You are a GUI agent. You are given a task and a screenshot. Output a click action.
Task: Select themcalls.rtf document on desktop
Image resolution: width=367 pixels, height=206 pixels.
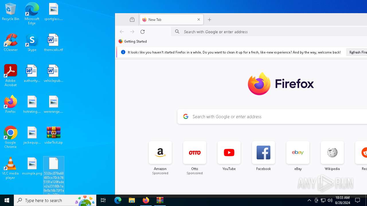53,43
